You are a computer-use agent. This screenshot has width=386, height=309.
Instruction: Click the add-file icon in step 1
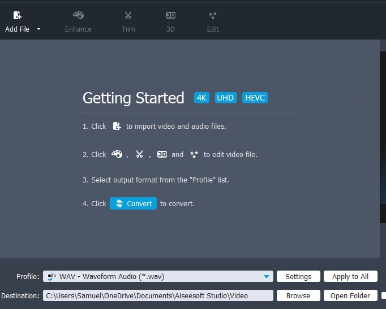tap(117, 126)
